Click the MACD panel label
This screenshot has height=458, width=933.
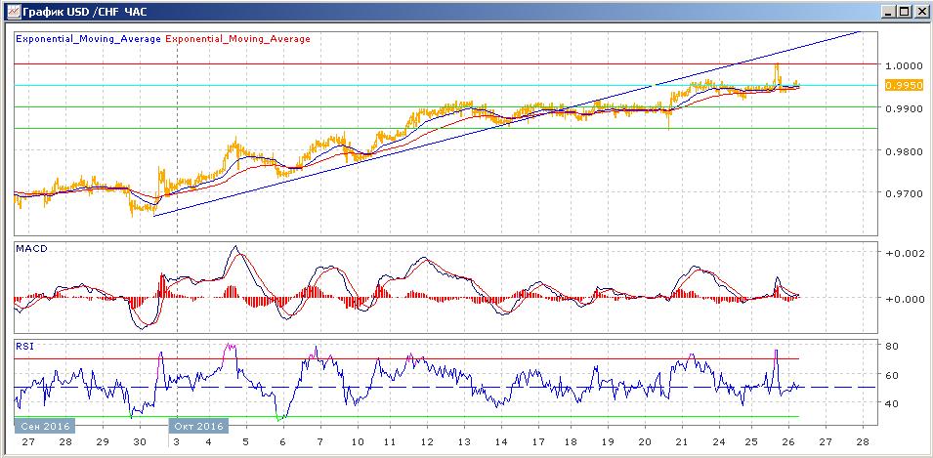tap(31, 248)
